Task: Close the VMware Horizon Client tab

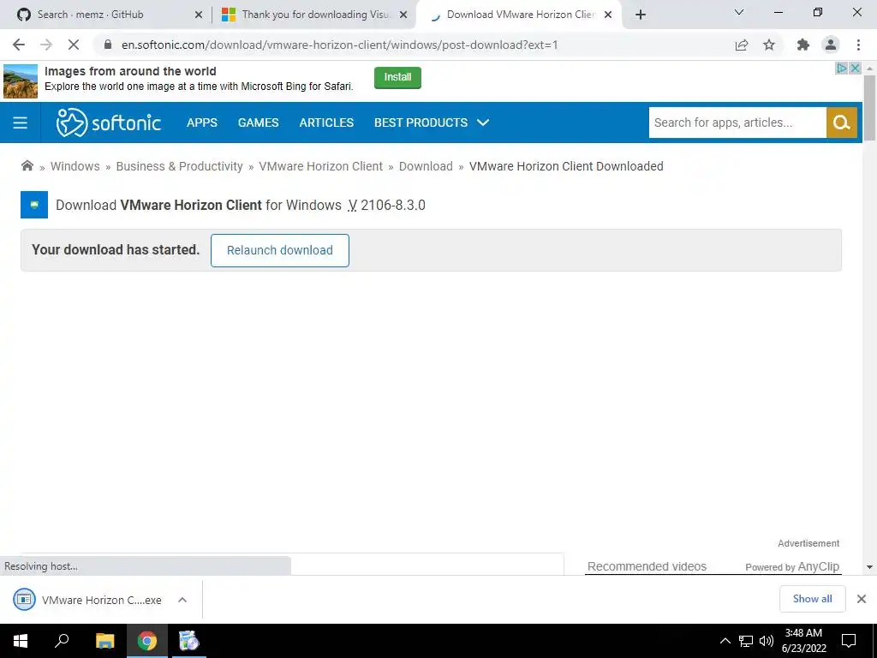Action: click(x=608, y=15)
